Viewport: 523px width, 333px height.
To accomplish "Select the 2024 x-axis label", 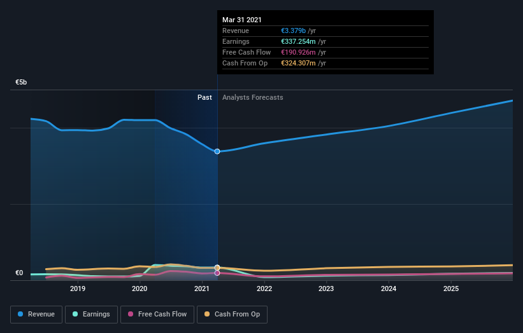I will pyautogui.click(x=389, y=289).
